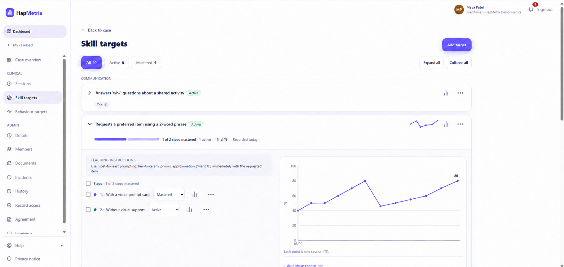Click the Sessions clock icon
Image resolution: width=564 pixels, height=267 pixels.
tap(9, 84)
